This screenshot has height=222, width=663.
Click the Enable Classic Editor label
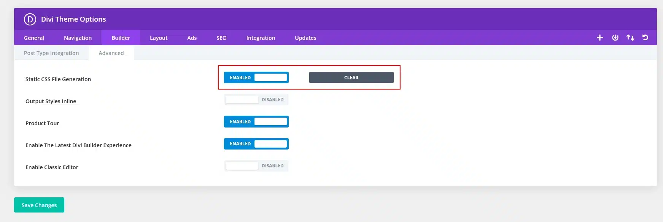point(52,167)
